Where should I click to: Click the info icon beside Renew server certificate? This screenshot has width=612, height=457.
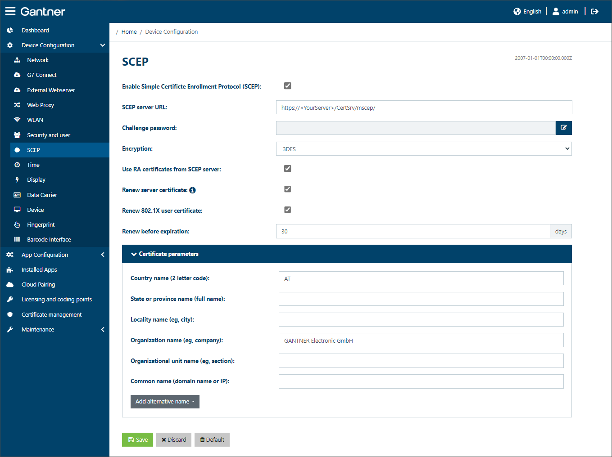point(192,190)
